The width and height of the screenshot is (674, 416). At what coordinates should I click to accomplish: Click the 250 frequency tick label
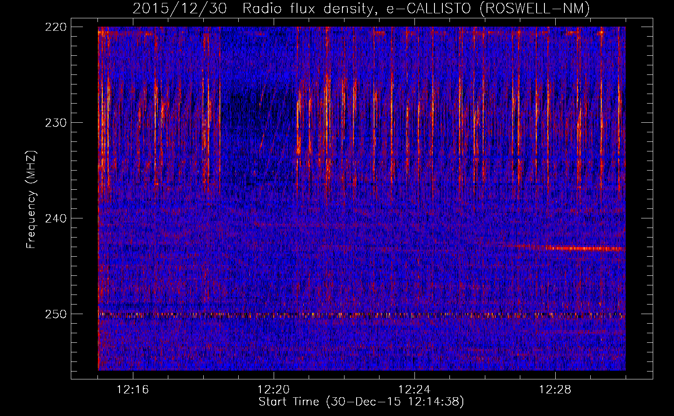click(x=55, y=314)
